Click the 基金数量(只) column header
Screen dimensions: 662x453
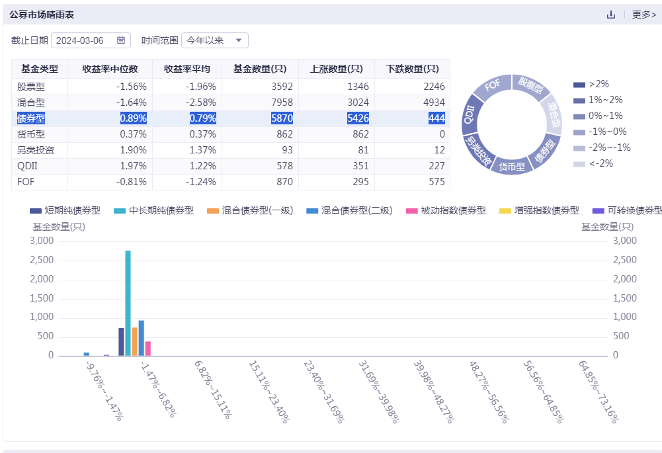[259, 69]
